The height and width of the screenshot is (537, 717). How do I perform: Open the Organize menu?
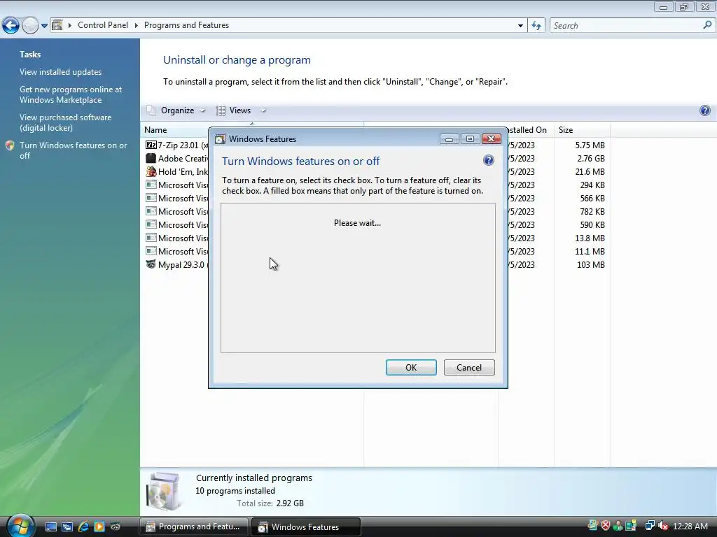176,110
